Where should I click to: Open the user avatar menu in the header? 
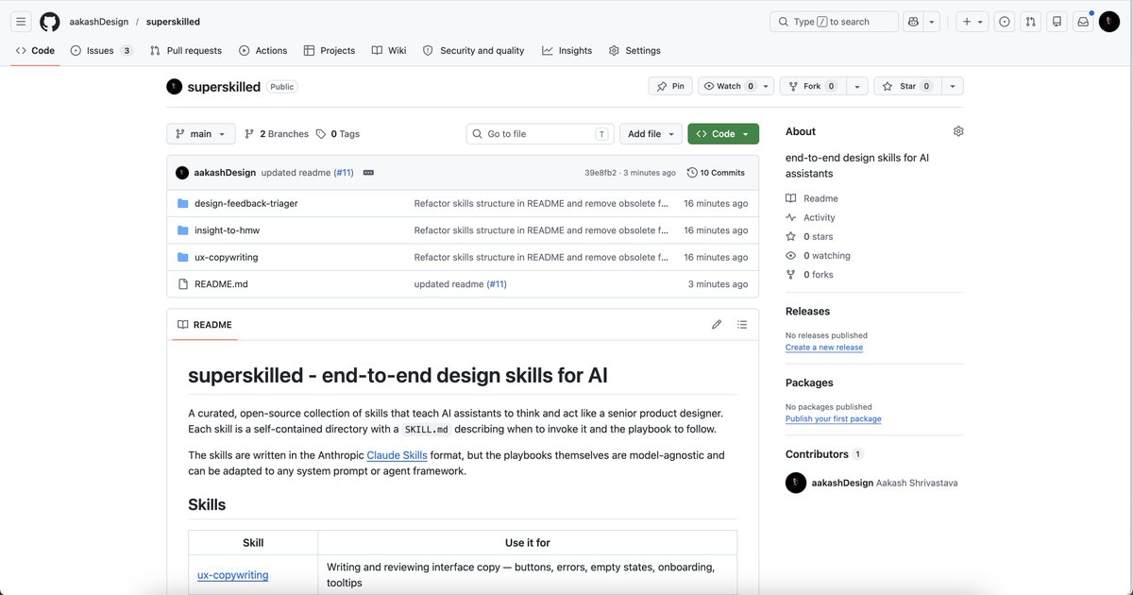[1110, 21]
